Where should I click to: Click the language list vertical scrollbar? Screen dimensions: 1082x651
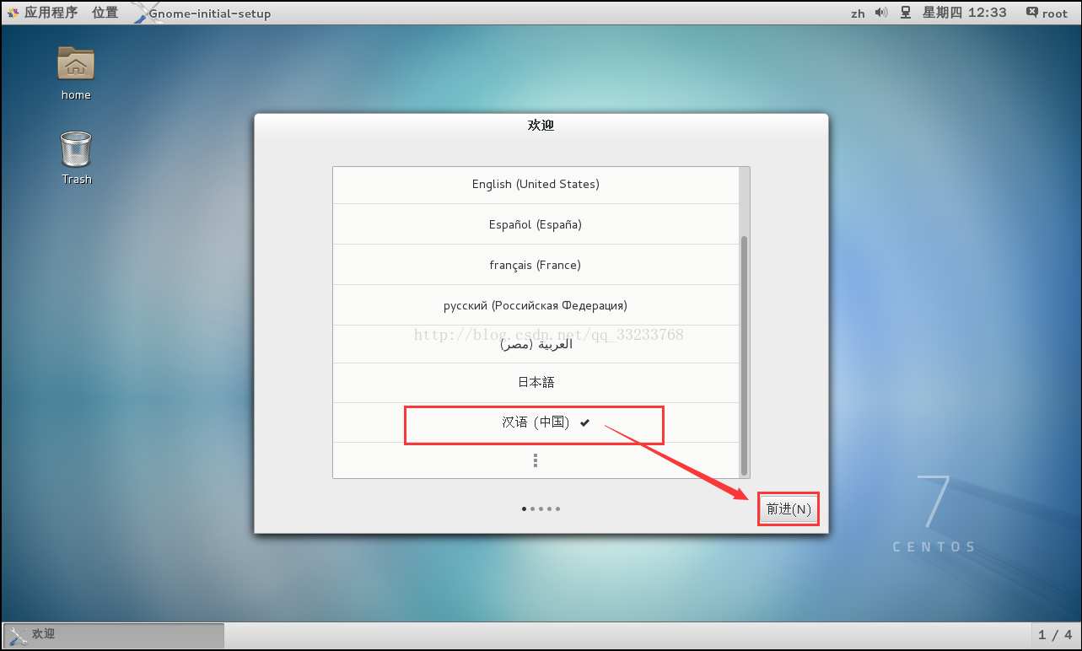(744, 354)
